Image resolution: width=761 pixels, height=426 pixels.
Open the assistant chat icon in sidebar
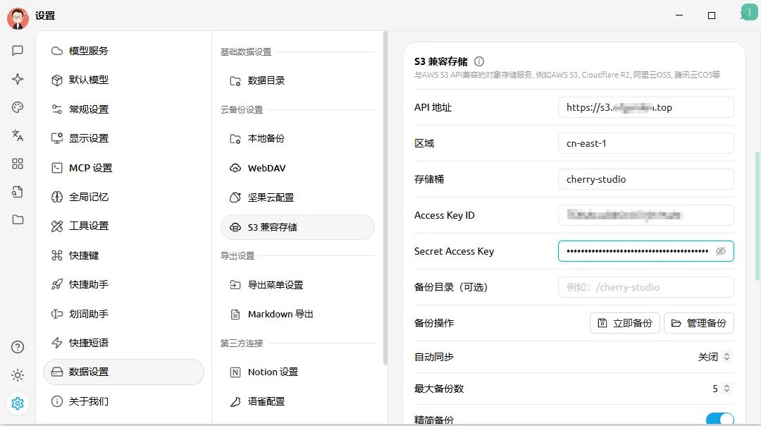coord(18,51)
